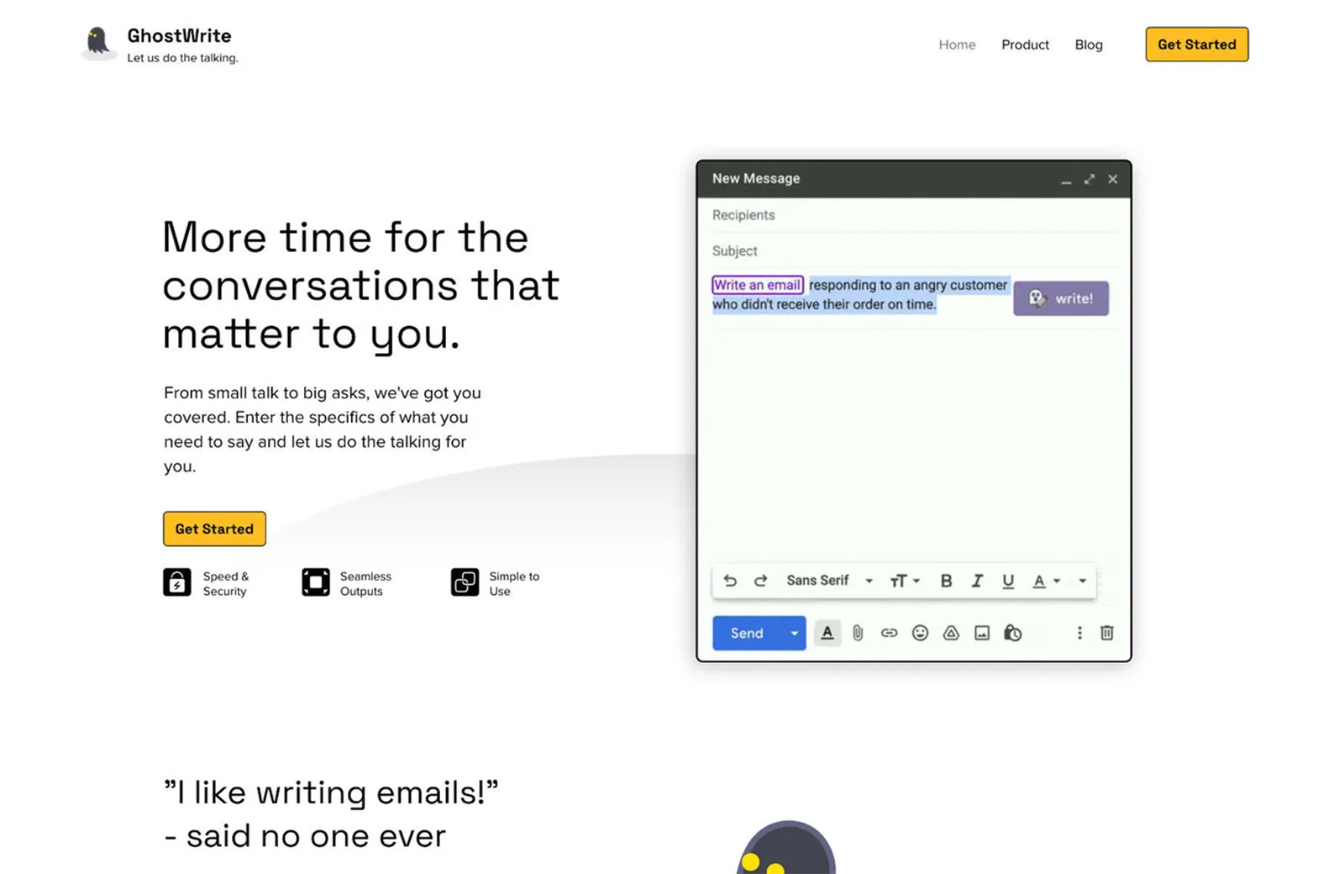This screenshot has width=1344, height=874.
Task: Click the 'Let us do the talking.' tagline
Action: click(182, 58)
